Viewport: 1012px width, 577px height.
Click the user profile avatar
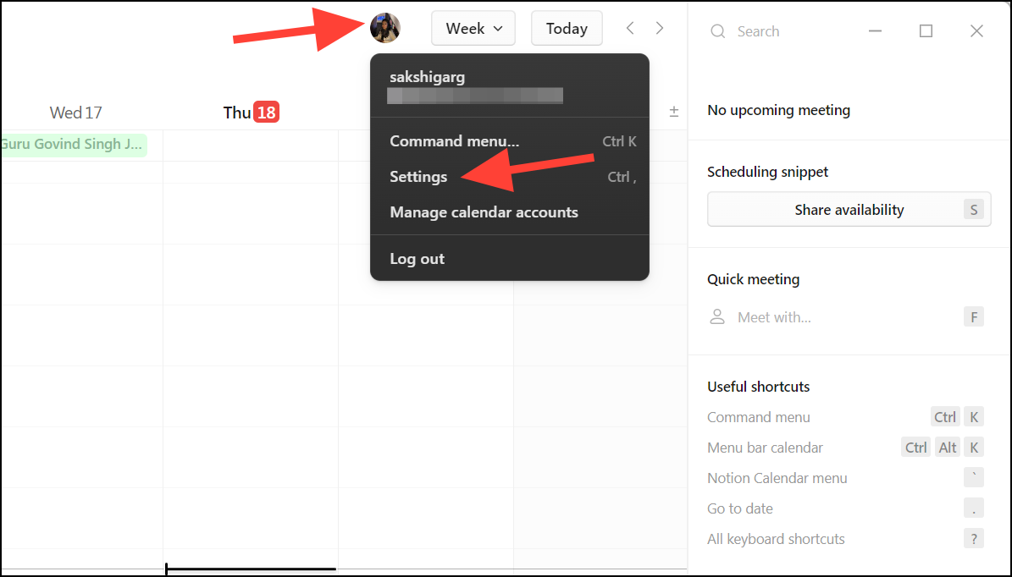pos(384,28)
